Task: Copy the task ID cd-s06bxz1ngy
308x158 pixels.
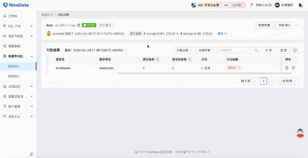Action: [79, 25]
